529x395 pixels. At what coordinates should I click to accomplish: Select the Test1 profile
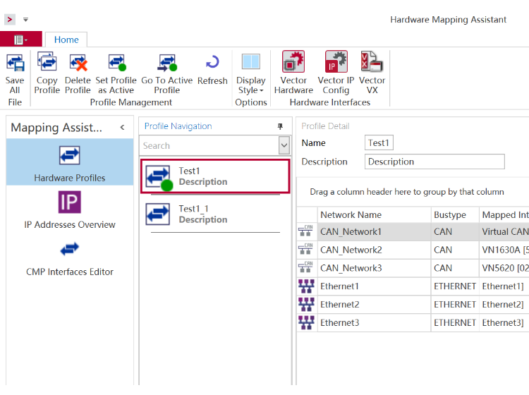point(215,176)
